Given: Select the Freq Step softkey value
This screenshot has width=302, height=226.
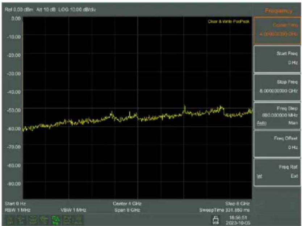Looking at the screenshot, I should 280,115.
